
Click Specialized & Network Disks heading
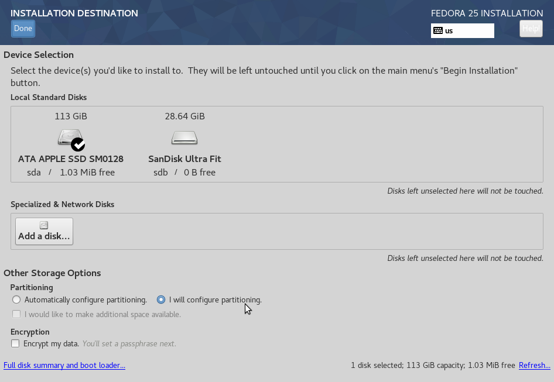pos(63,204)
